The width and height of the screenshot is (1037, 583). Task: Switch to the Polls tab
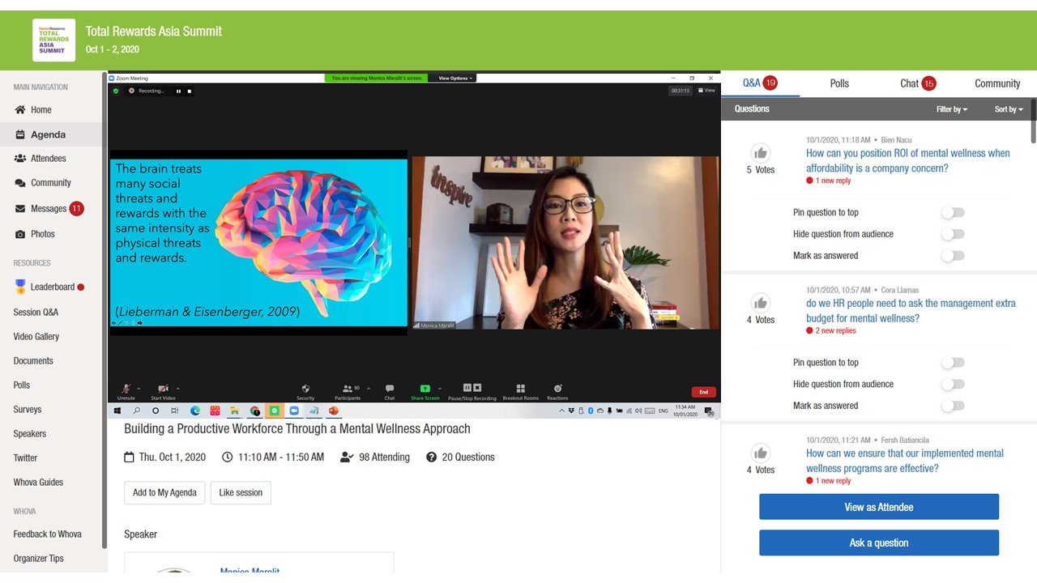pos(839,83)
